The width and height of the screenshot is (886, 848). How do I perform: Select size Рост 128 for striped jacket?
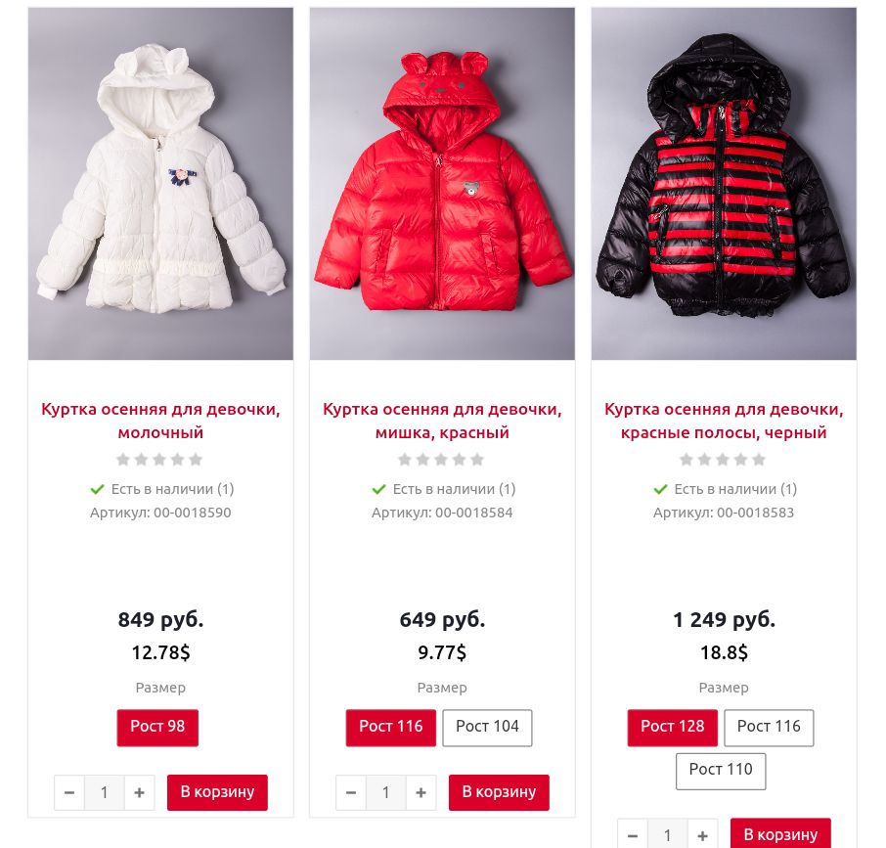[x=673, y=728]
